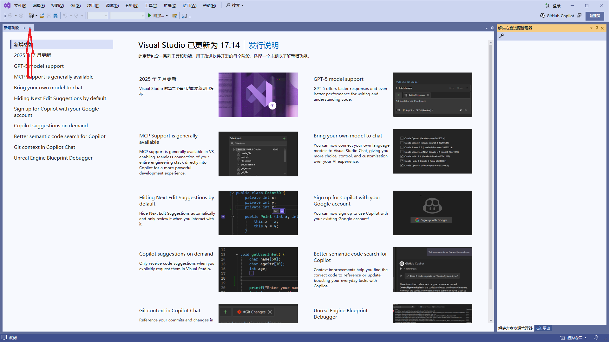This screenshot has width=609, height=342.
Task: Open the GPT-5 model support thumbnail
Action: [x=432, y=95]
